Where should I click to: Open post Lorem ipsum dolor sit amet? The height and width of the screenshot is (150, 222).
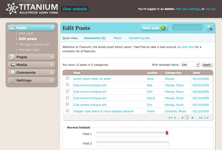click(x=92, y=79)
